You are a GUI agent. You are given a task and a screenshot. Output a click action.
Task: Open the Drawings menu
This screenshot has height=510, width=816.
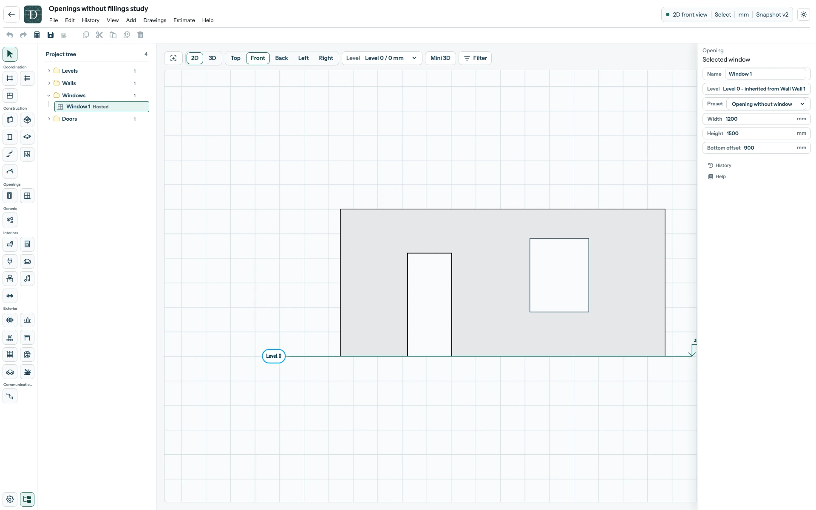coord(155,20)
